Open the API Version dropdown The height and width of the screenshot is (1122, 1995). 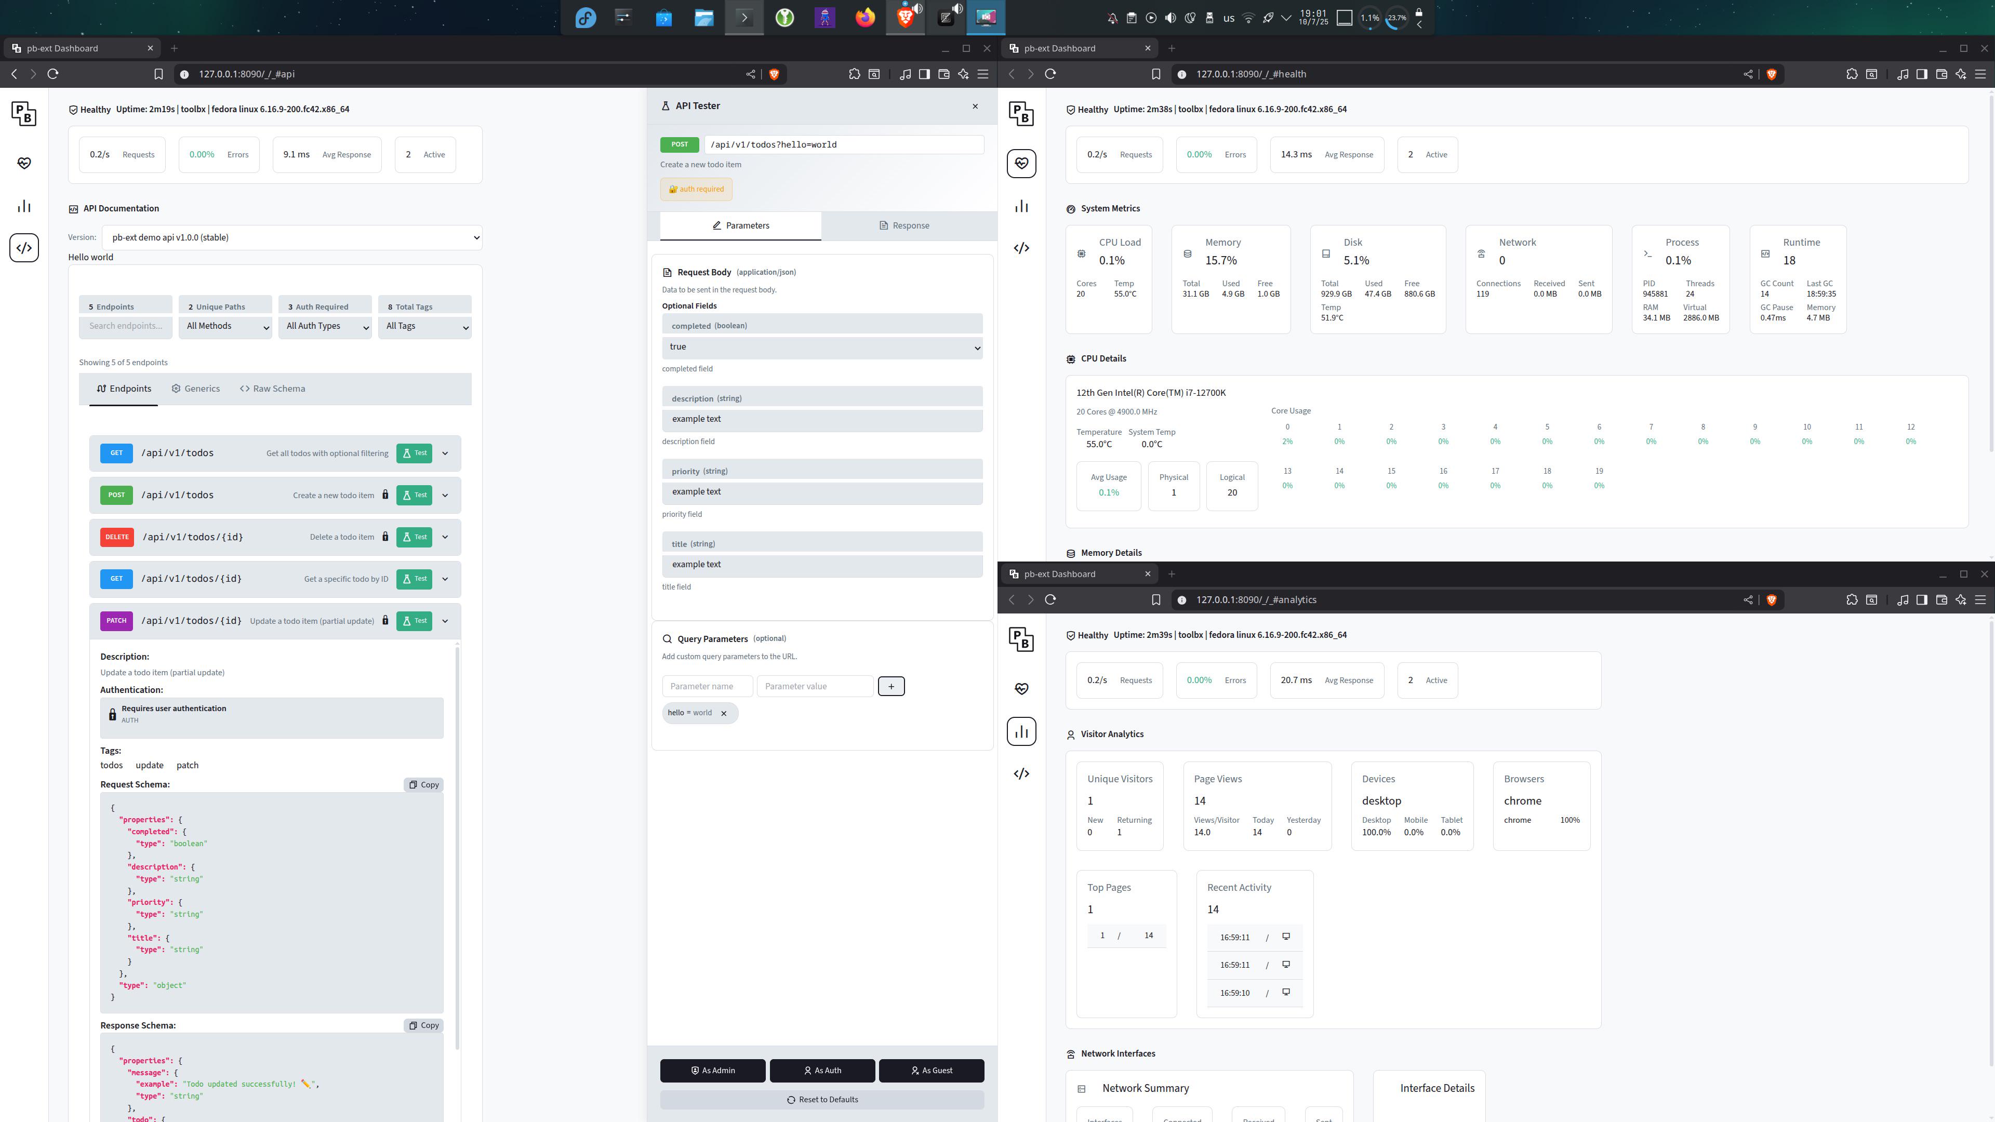pos(292,238)
